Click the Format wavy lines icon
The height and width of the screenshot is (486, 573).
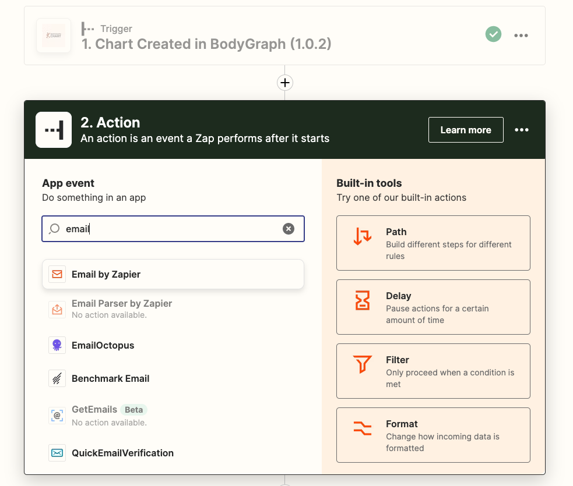pyautogui.click(x=363, y=428)
